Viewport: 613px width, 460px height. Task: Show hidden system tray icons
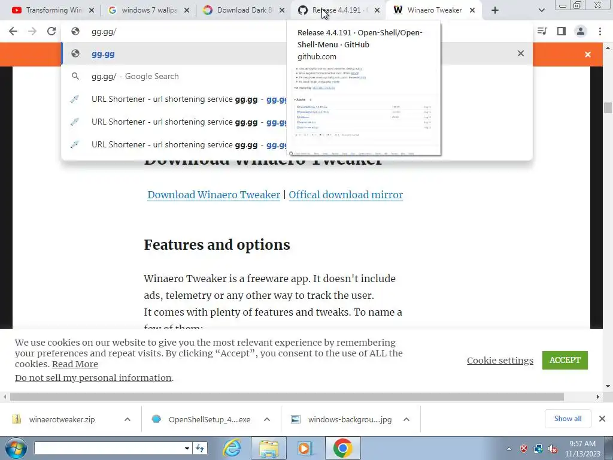(509, 449)
